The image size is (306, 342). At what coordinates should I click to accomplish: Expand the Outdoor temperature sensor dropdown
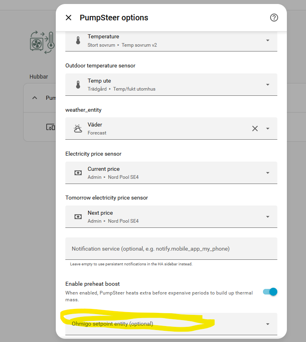[268, 85]
